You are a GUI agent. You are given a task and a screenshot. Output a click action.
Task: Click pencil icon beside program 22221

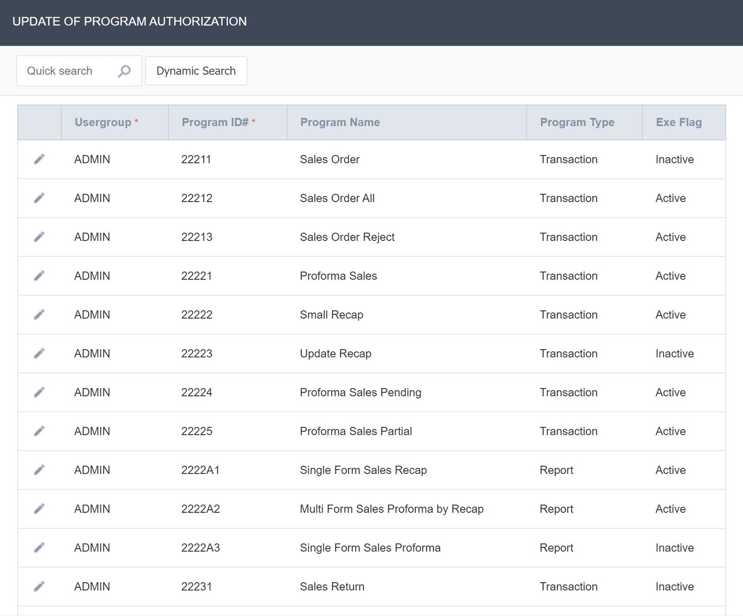pyautogui.click(x=39, y=276)
